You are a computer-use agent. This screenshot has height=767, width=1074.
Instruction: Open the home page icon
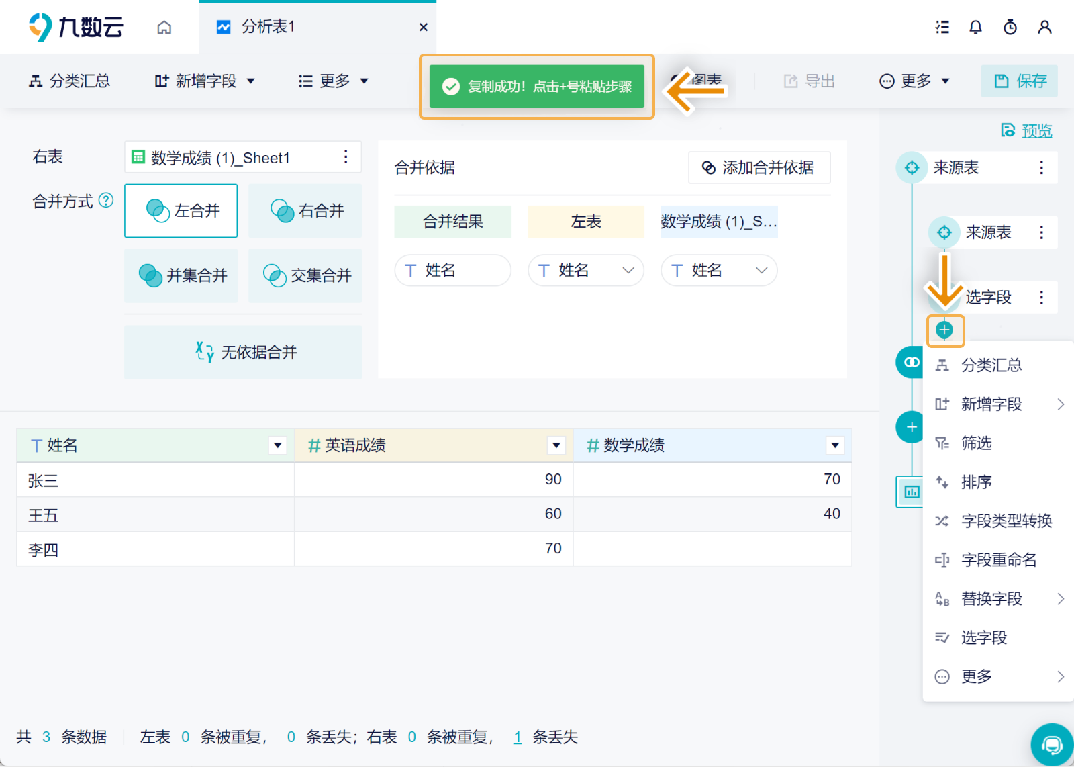(164, 27)
